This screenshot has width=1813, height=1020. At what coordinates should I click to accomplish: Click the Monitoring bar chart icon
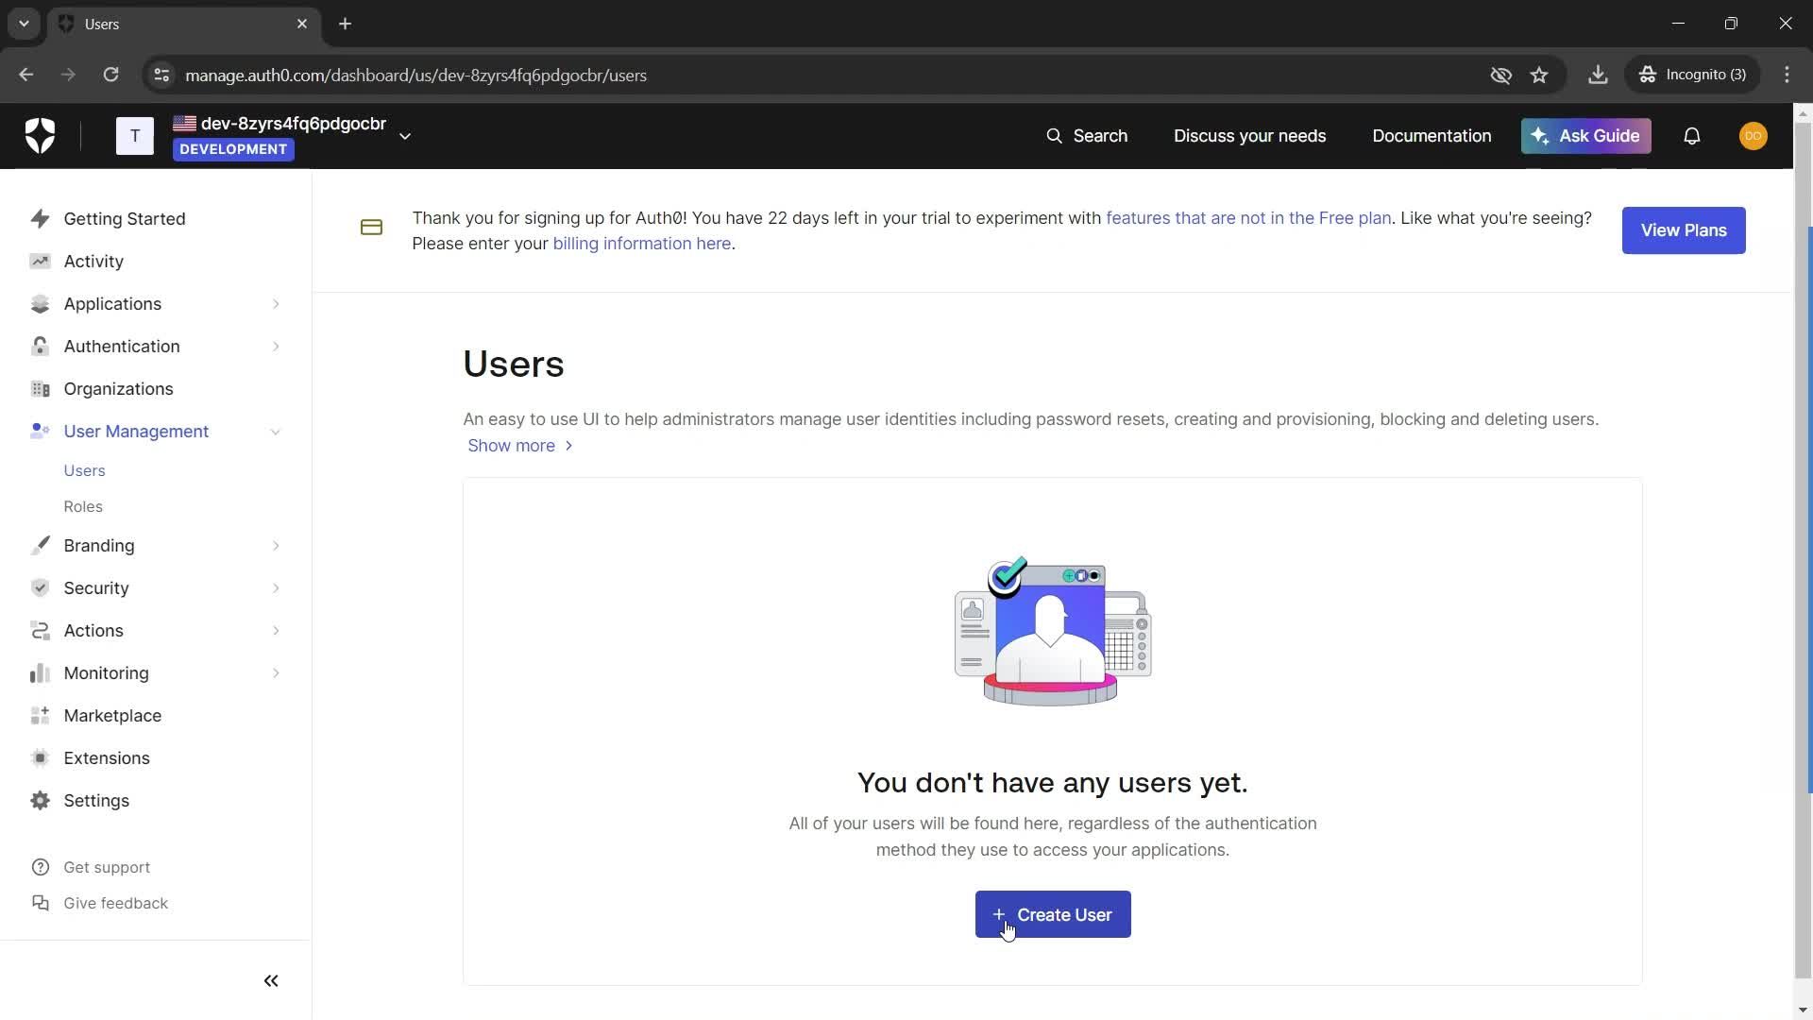coord(40,673)
